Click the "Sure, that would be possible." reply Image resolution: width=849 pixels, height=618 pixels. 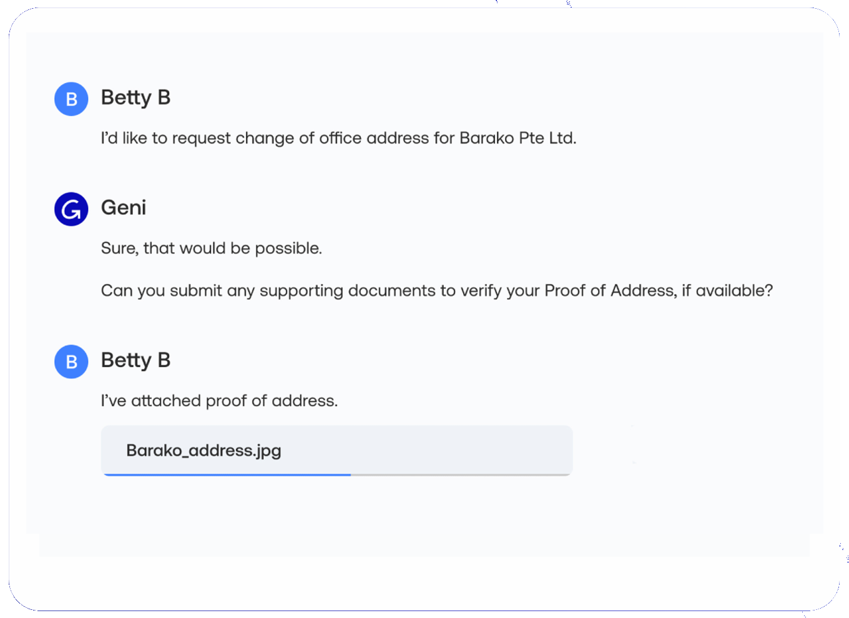(211, 248)
